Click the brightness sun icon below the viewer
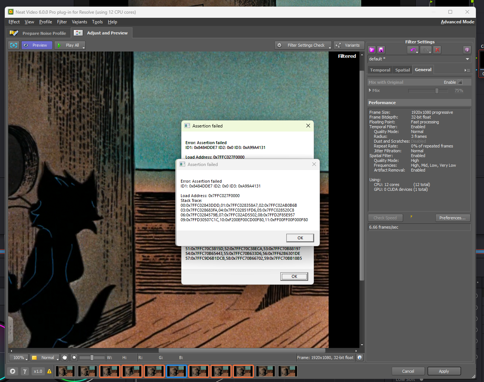This screenshot has height=382, width=484. pyautogui.click(x=74, y=358)
